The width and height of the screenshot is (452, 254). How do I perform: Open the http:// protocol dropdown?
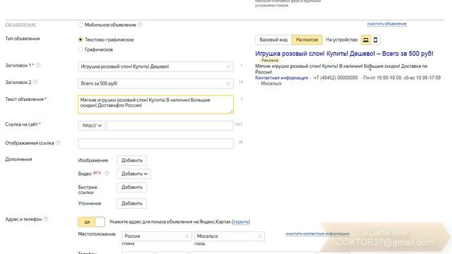(x=91, y=126)
